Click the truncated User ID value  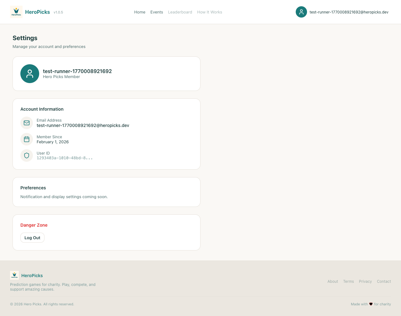point(65,158)
